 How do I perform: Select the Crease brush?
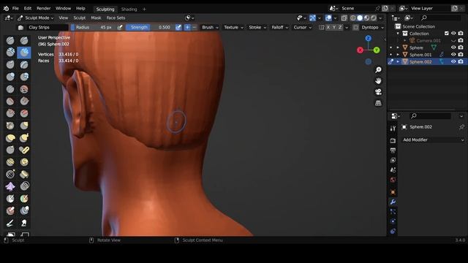[10, 89]
